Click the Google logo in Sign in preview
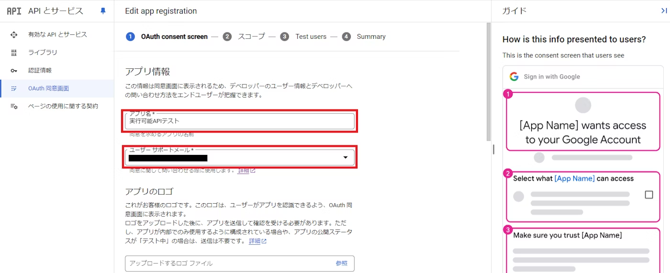670x273 pixels. [514, 76]
